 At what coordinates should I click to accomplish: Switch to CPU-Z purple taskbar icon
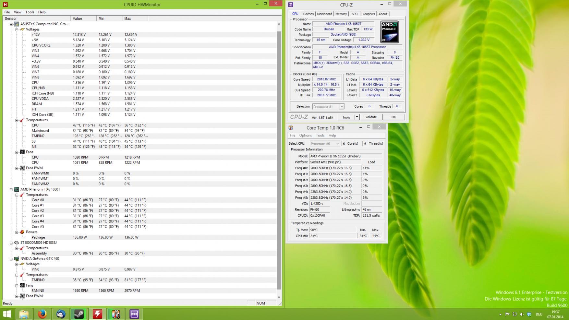[x=134, y=314]
